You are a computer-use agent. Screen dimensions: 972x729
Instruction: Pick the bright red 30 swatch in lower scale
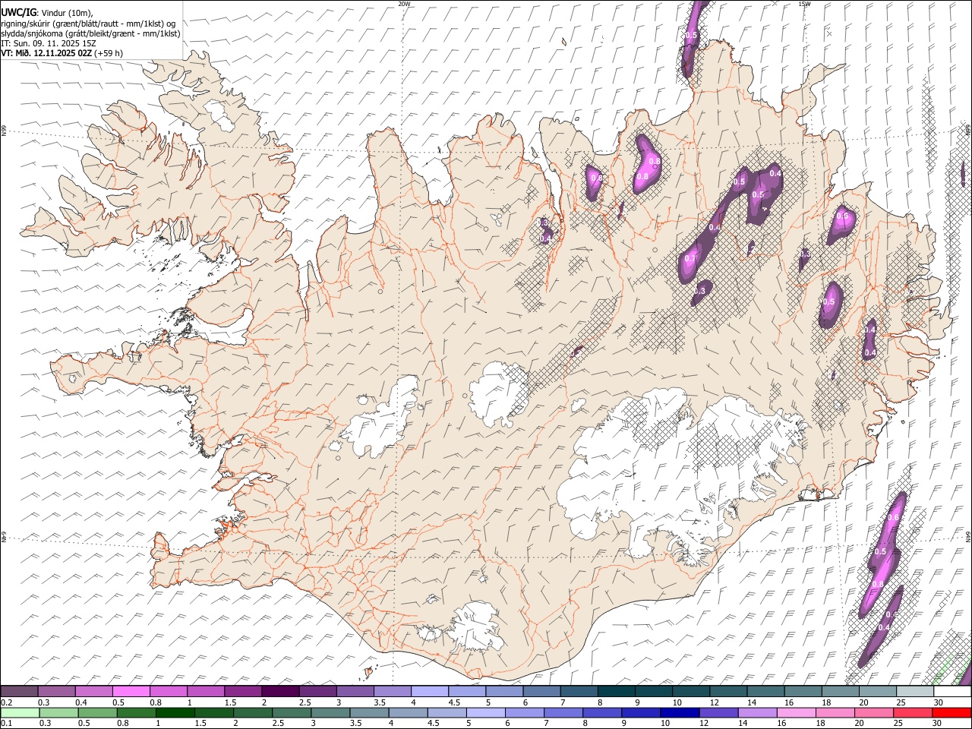point(951,712)
